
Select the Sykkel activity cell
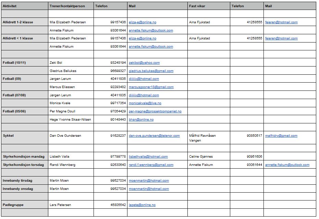(25, 138)
